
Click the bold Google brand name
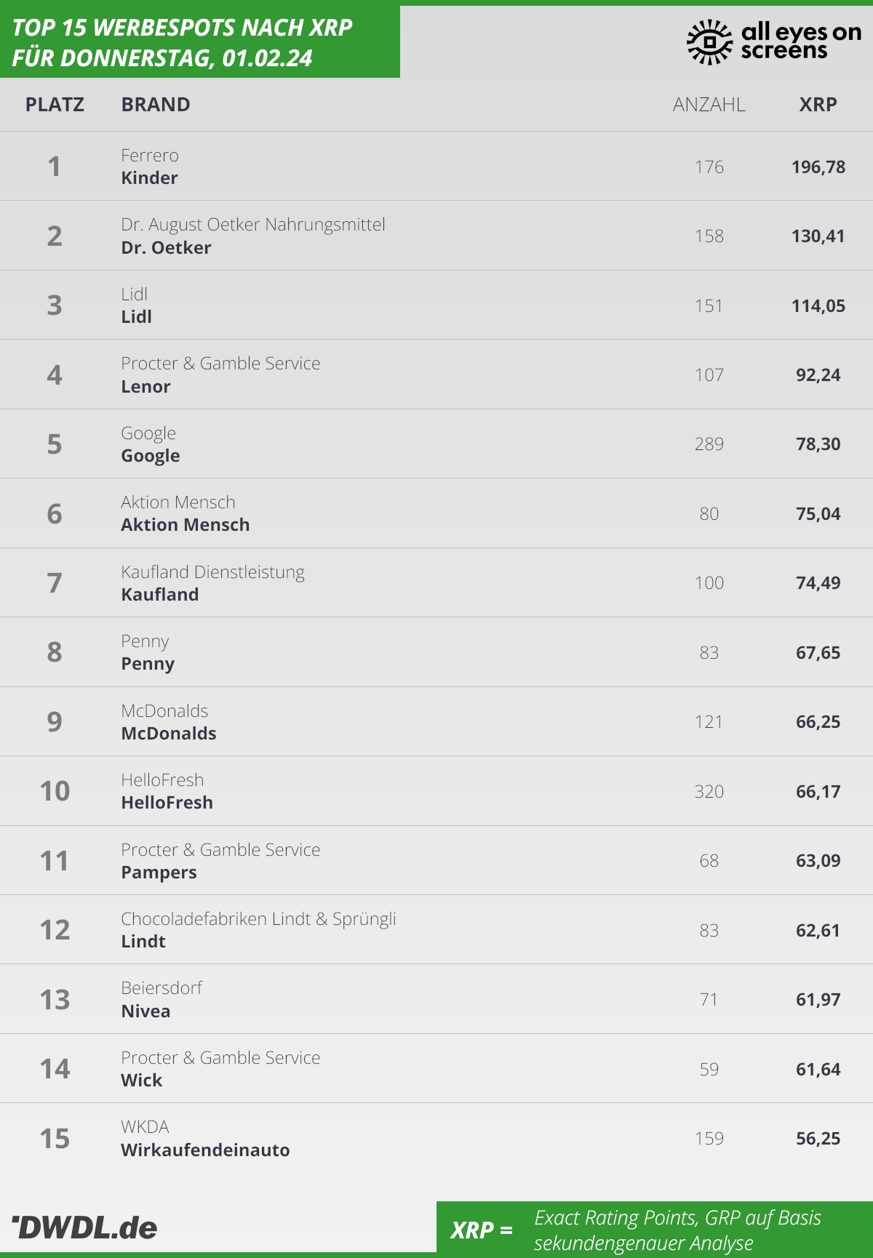coord(151,456)
